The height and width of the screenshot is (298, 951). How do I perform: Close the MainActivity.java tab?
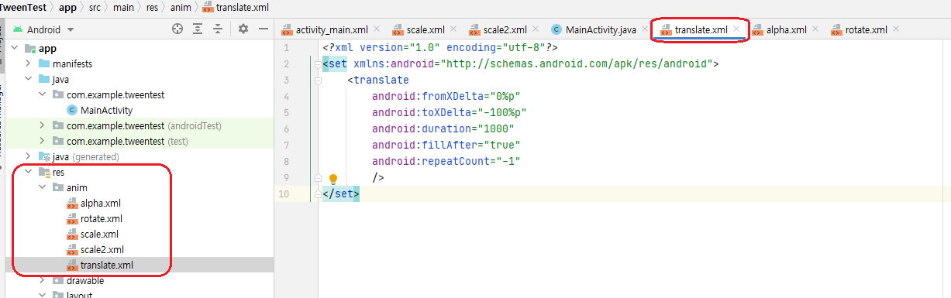[x=645, y=29]
